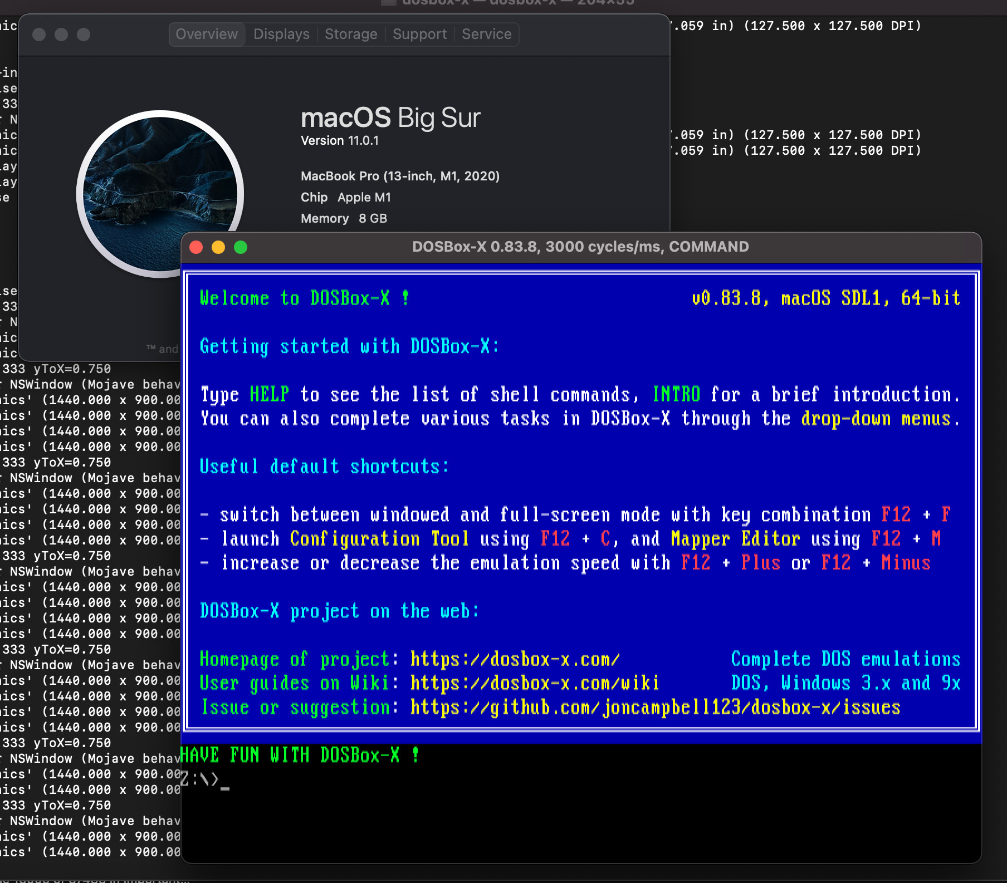Image resolution: width=1007 pixels, height=883 pixels.
Task: Switch to the Overview tab
Action: pos(207,35)
